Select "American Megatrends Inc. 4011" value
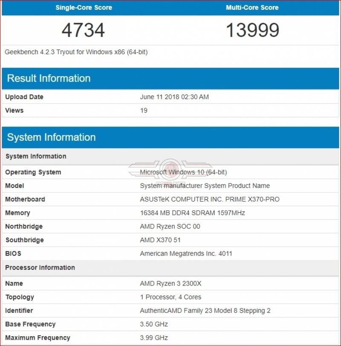 click(x=186, y=254)
